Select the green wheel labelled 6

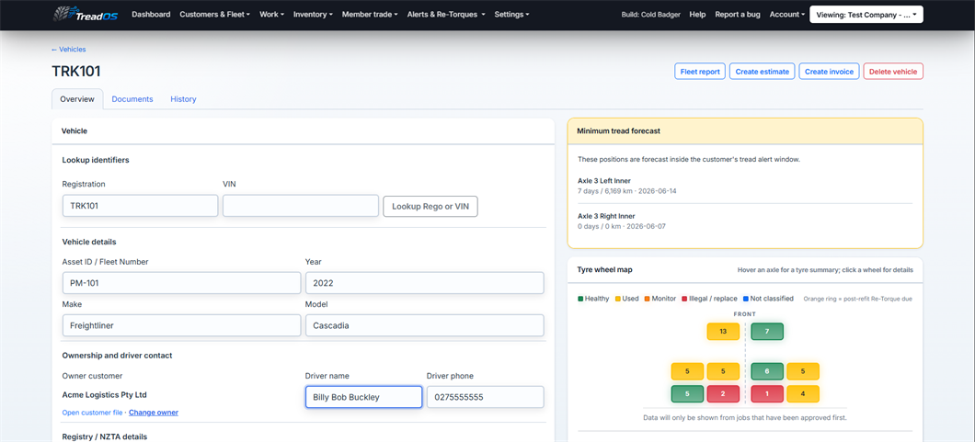(x=767, y=371)
